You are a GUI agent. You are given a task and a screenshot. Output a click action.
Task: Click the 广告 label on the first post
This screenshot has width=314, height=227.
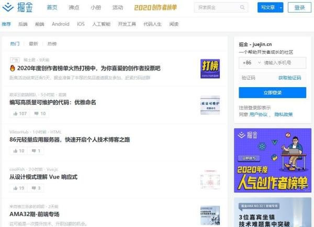pos(15,60)
